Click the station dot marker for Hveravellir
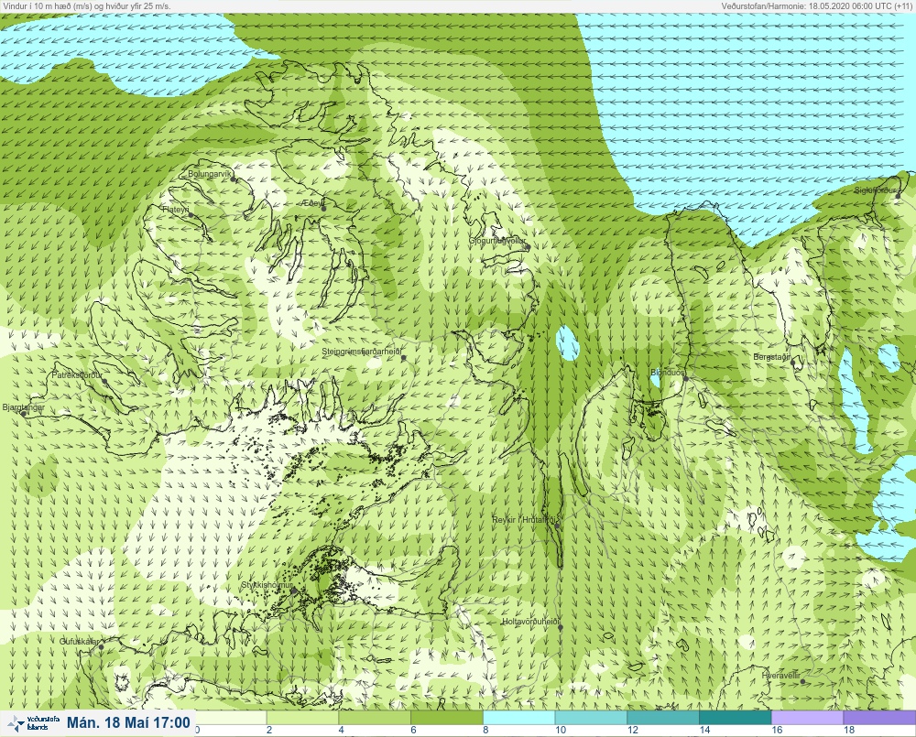The height and width of the screenshot is (737, 916). point(802,681)
